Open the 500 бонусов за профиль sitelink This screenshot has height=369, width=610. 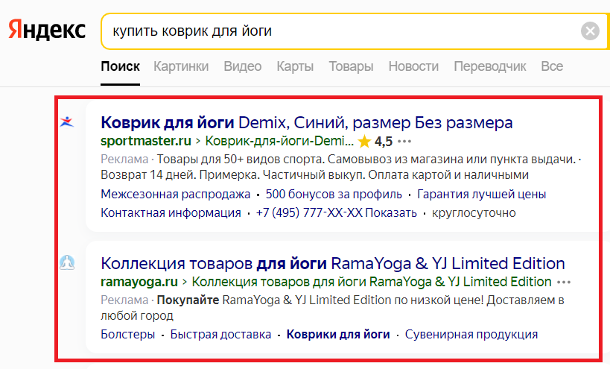334,194
